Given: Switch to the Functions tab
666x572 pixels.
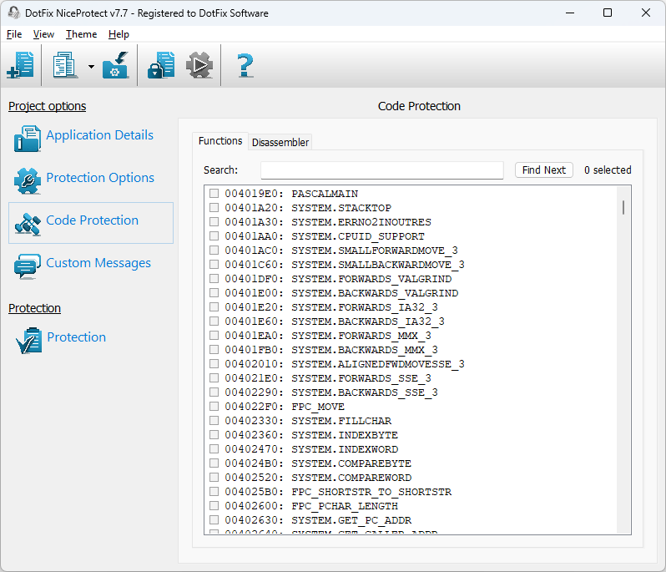Looking at the screenshot, I should click(x=220, y=141).
